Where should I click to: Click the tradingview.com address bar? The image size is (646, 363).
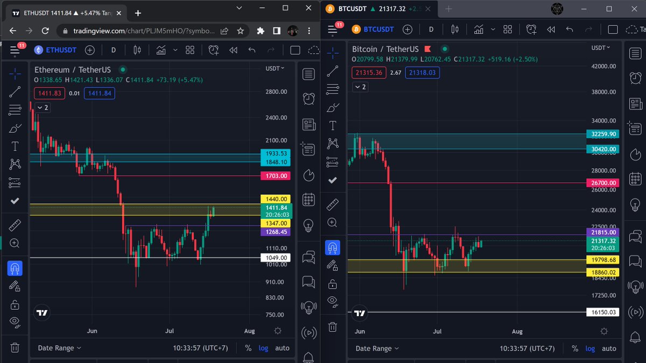tap(144, 31)
